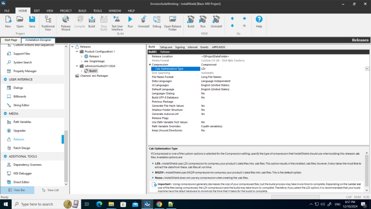Collapse the MEDIA section
Image resolution: width=371 pixels, height=209 pixels.
tap(5, 114)
